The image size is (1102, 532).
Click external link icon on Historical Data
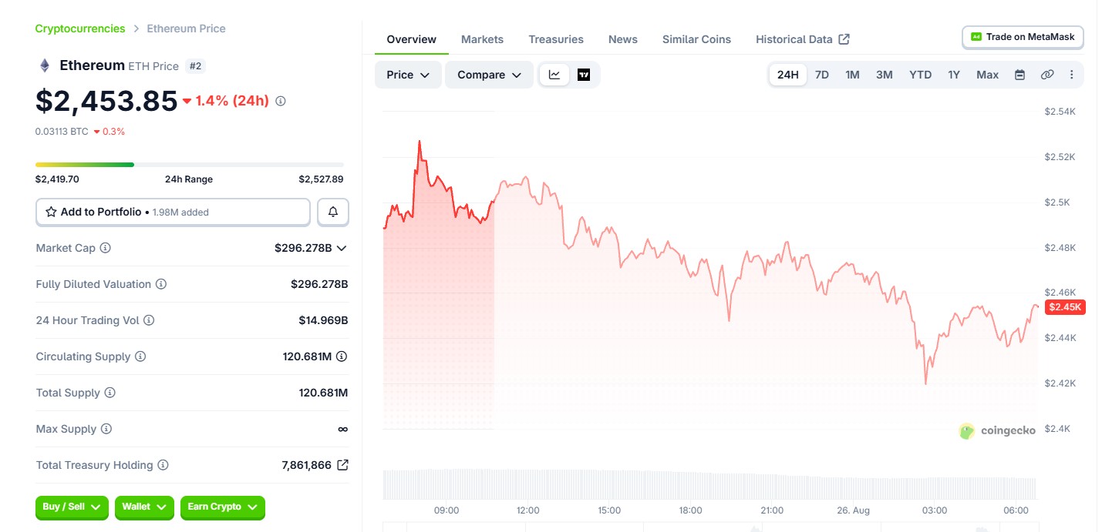(844, 39)
